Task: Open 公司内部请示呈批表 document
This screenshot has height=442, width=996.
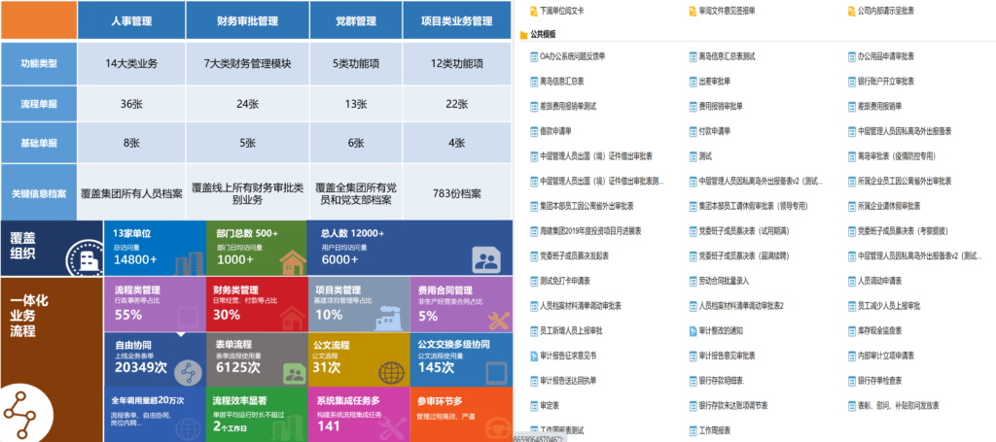Action: [892, 11]
